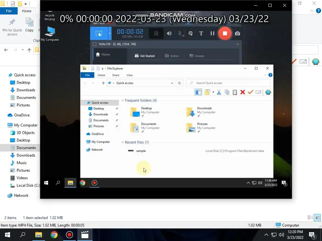Screen dimensions: 322x241
Task: Click Bandicam record icon on recorded video's taskbar
Action: pyautogui.click(x=94, y=183)
